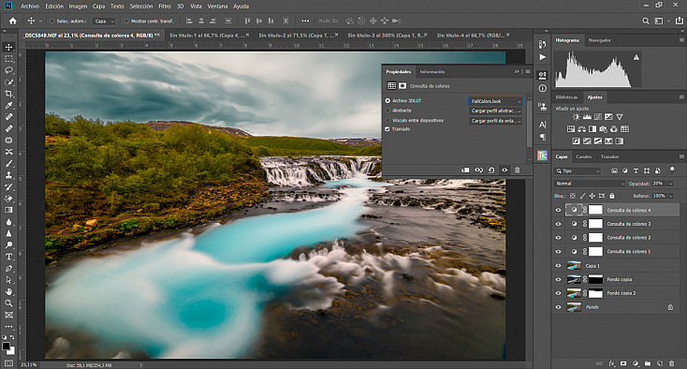Add a Vibrance adjustment
The width and height of the screenshot is (687, 369).
tap(619, 117)
